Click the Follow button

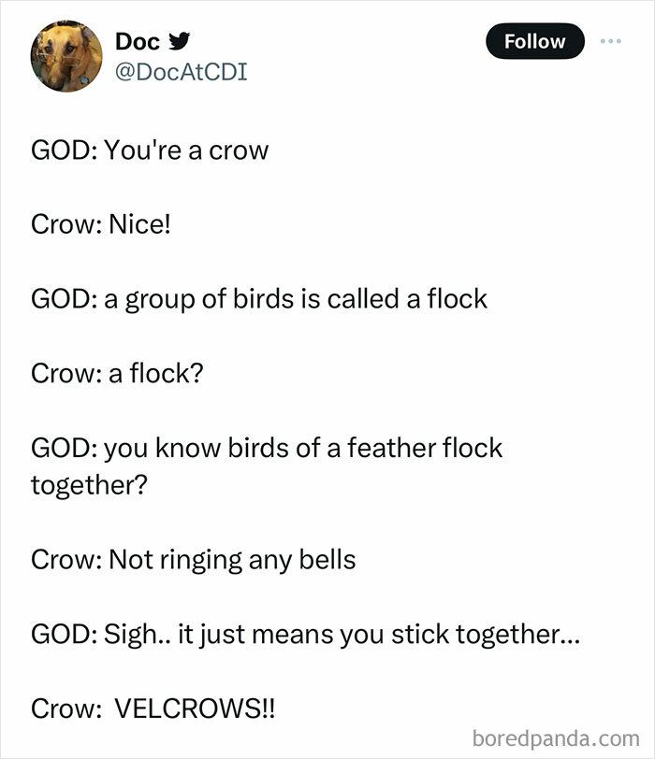coord(535,41)
